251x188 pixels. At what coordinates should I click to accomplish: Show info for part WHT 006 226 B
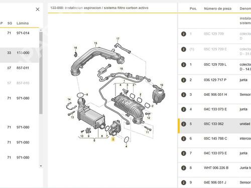point(184,168)
